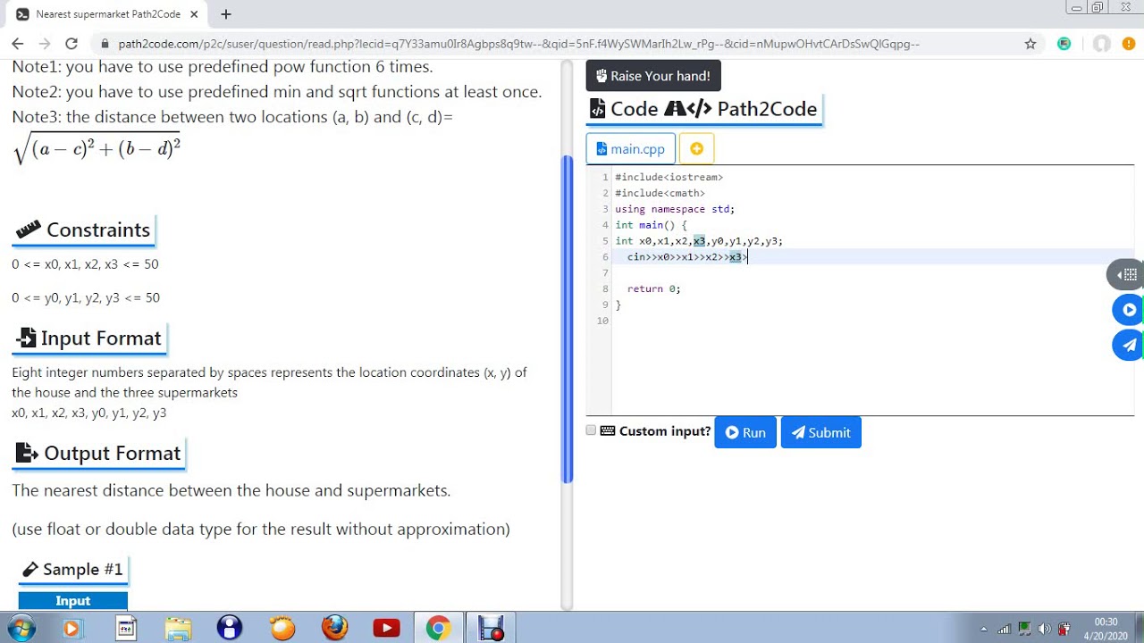Open the screen recorder taskbar icon
Image resolution: width=1144 pixels, height=643 pixels.
(490, 629)
